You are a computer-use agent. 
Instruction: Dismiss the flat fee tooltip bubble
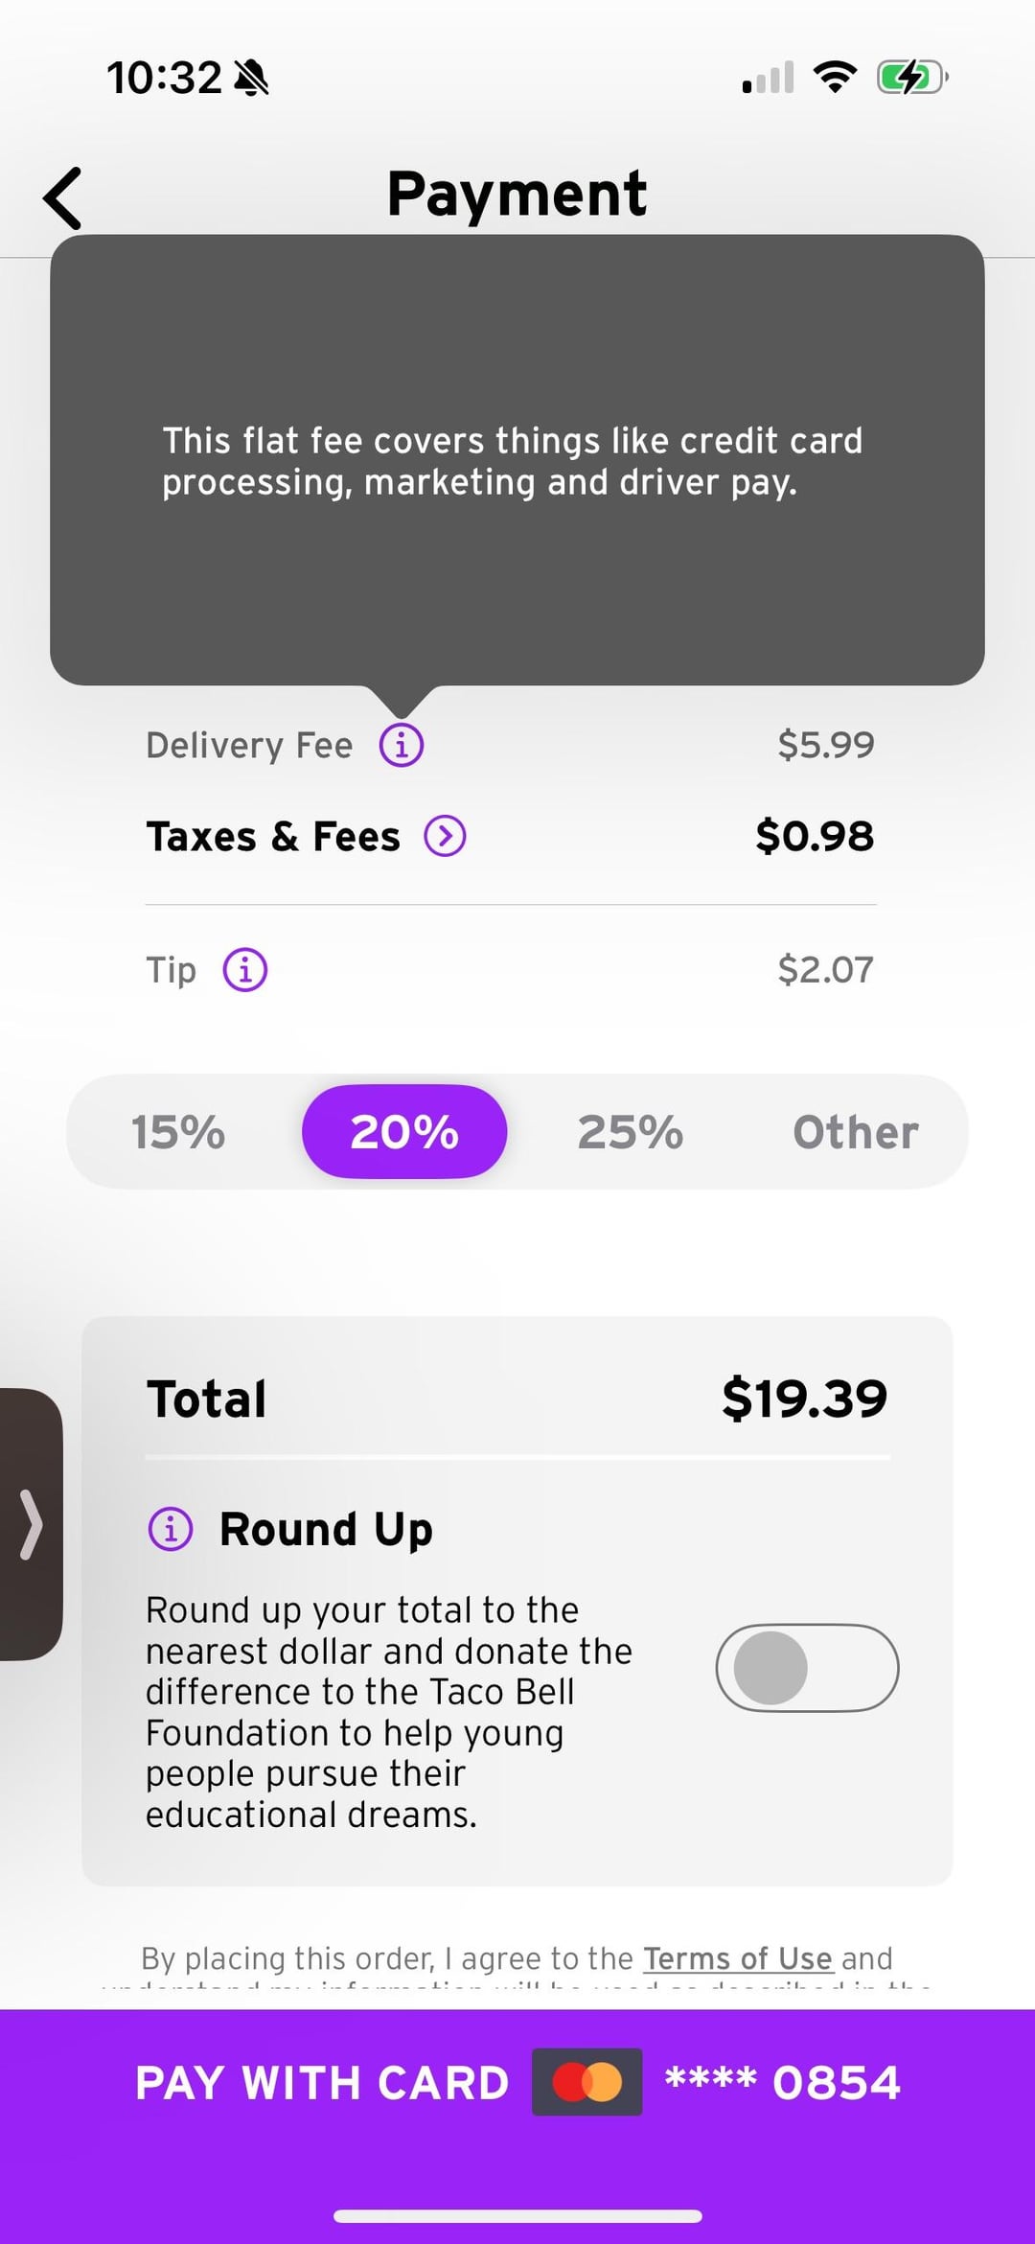point(517,460)
